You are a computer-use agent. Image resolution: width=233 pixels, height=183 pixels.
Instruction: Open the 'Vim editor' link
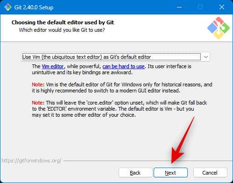(x=53, y=66)
